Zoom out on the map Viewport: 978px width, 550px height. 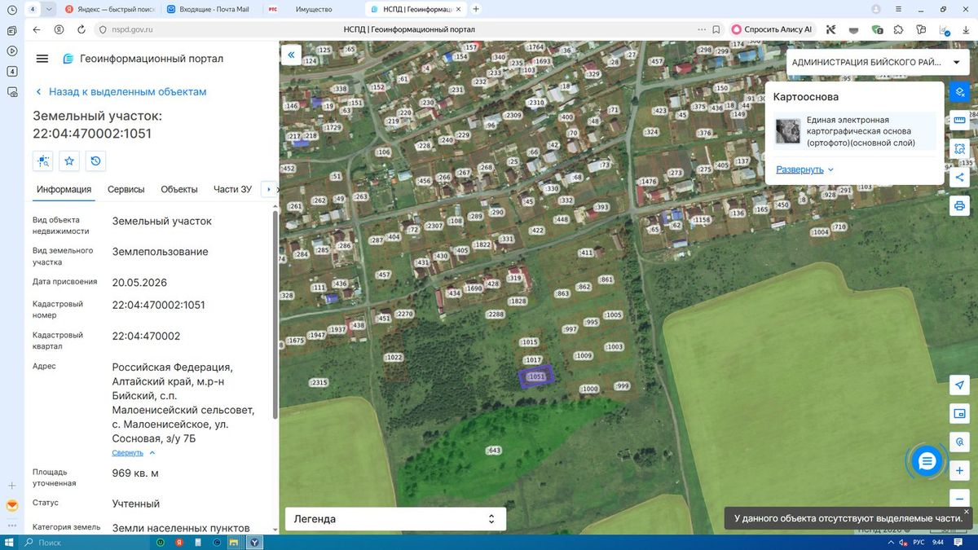pos(959,498)
